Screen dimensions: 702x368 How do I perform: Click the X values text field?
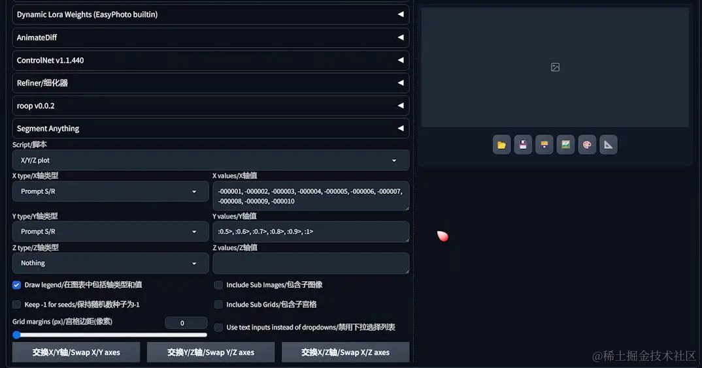coord(310,196)
